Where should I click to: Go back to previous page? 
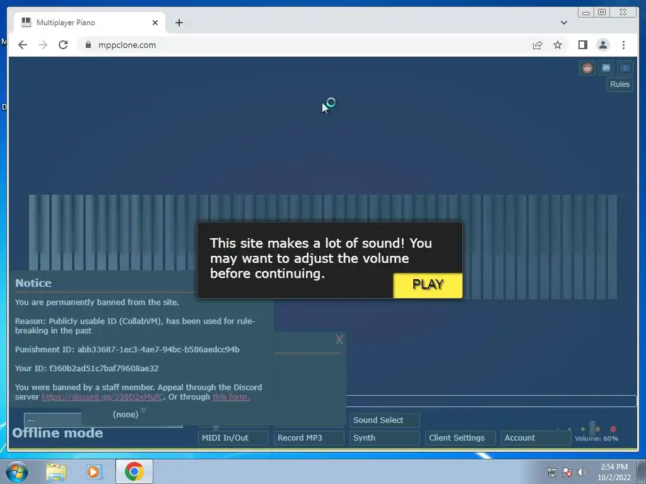pos(23,45)
